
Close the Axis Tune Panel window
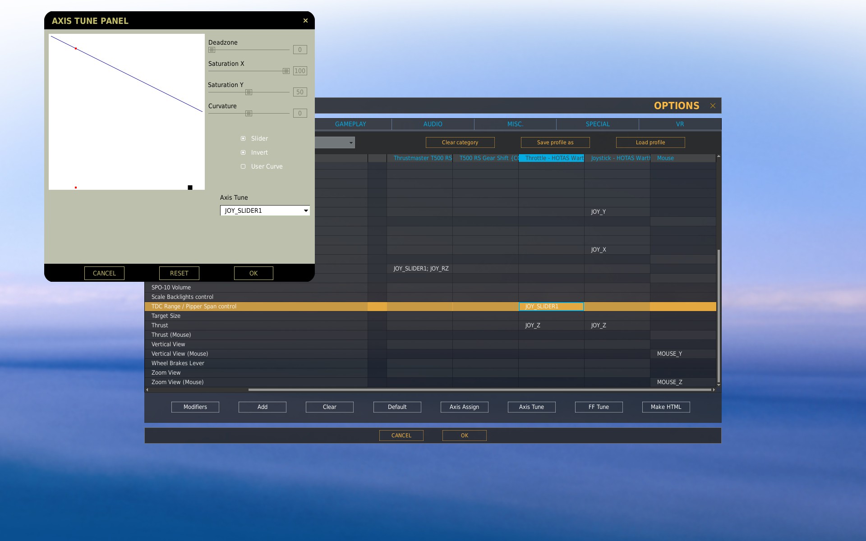coord(305,21)
